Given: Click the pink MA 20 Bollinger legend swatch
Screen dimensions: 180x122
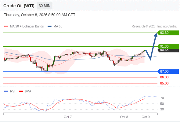Looking at the screenshot, I should (x=6, y=27).
